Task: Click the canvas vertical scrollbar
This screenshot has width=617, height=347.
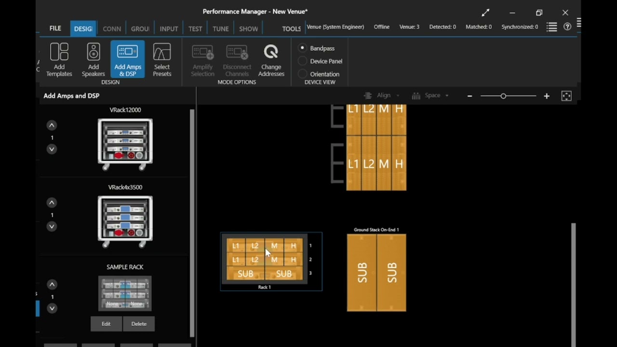Action: point(573,284)
